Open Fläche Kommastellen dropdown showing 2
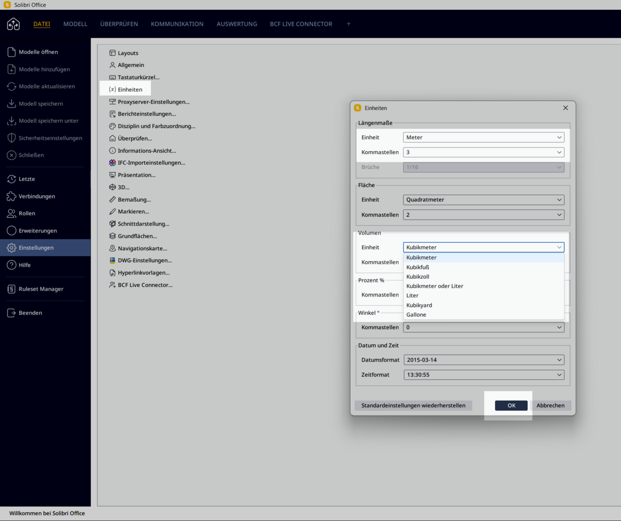Viewport: 621px width, 521px height. tap(483, 215)
